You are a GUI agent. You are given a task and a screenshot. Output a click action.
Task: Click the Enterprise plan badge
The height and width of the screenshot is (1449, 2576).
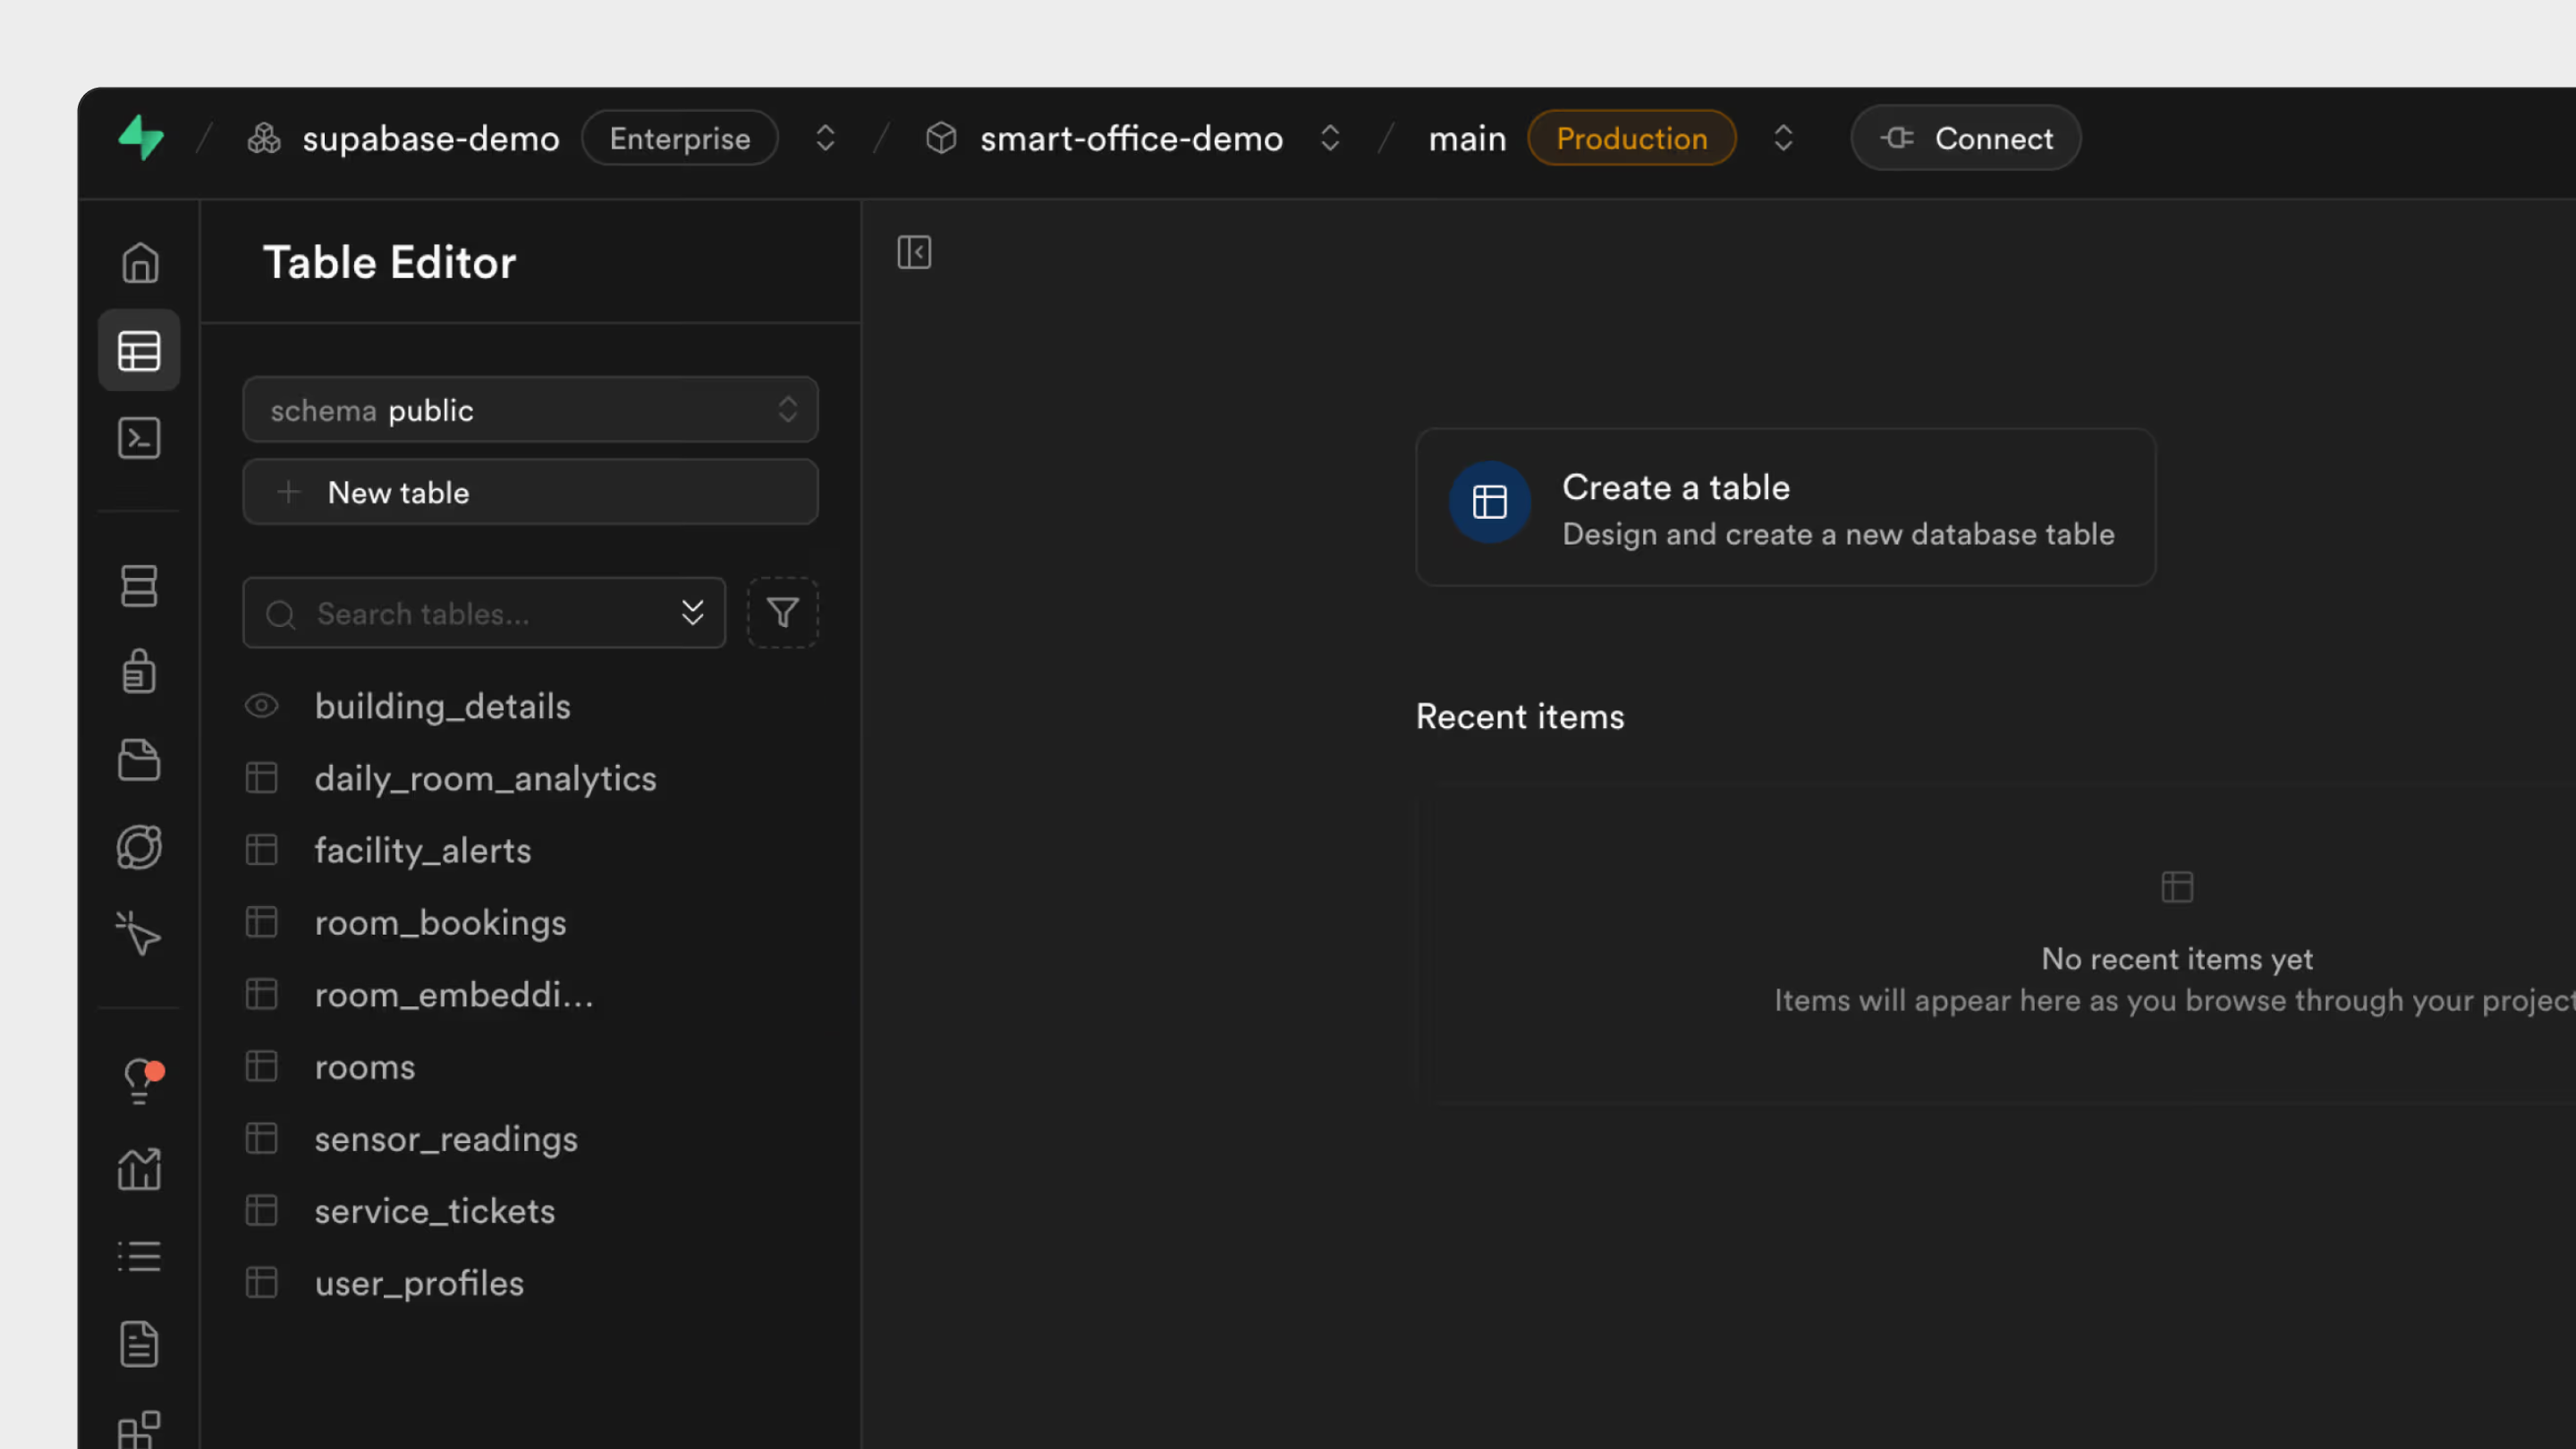pyautogui.click(x=680, y=138)
